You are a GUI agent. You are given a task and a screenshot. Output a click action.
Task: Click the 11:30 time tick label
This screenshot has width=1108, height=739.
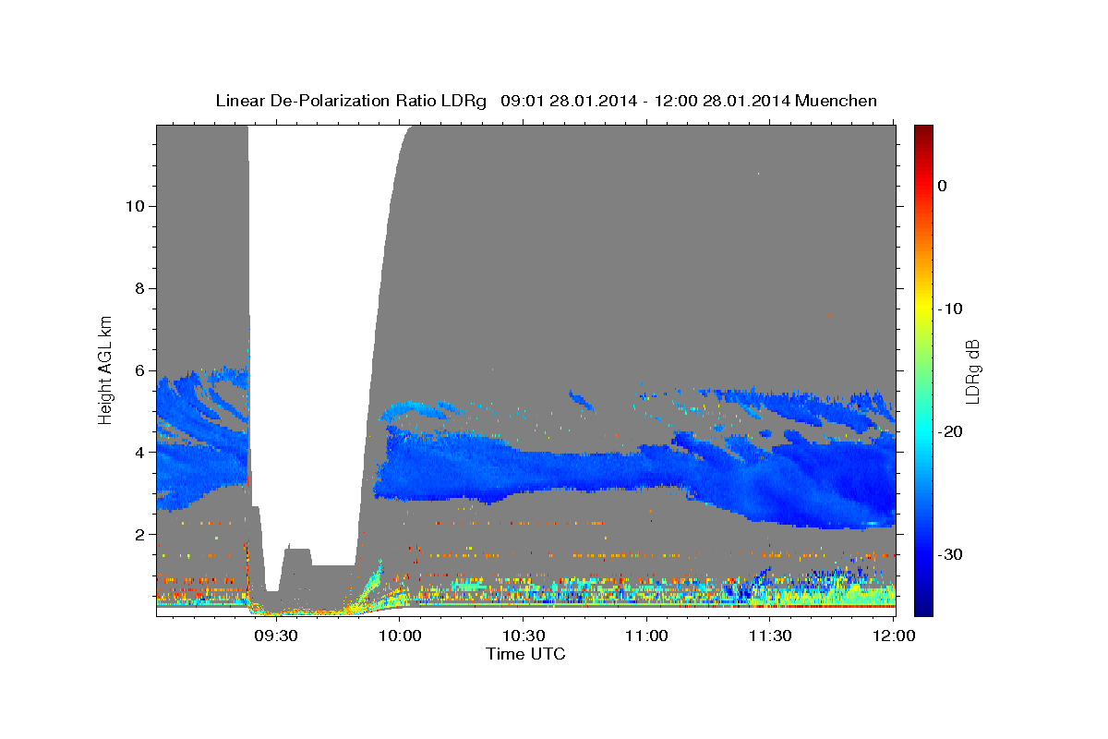(x=770, y=636)
